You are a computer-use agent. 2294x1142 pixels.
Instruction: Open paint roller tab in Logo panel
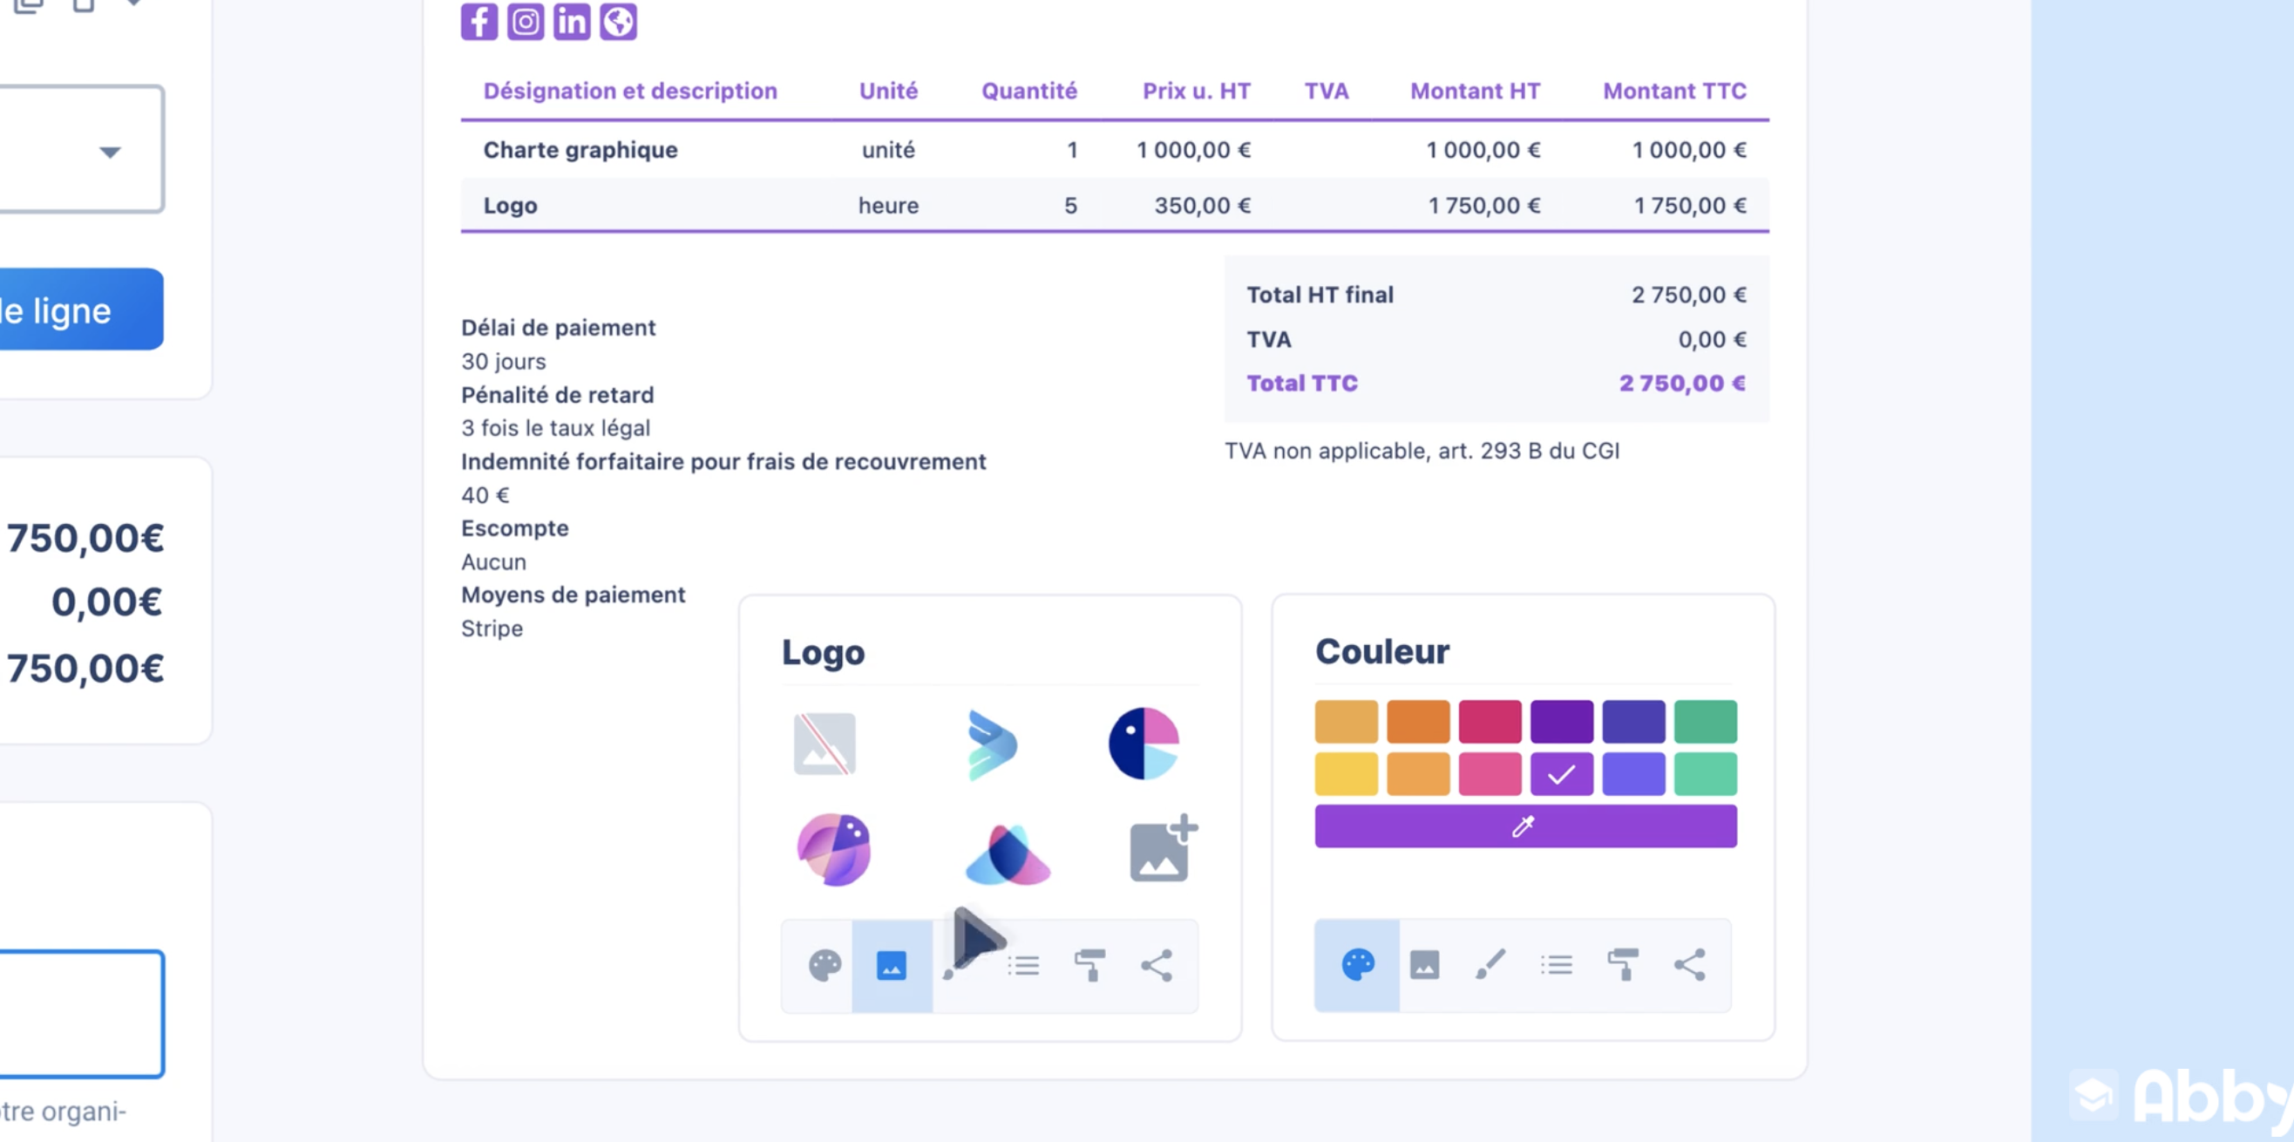[1090, 965]
